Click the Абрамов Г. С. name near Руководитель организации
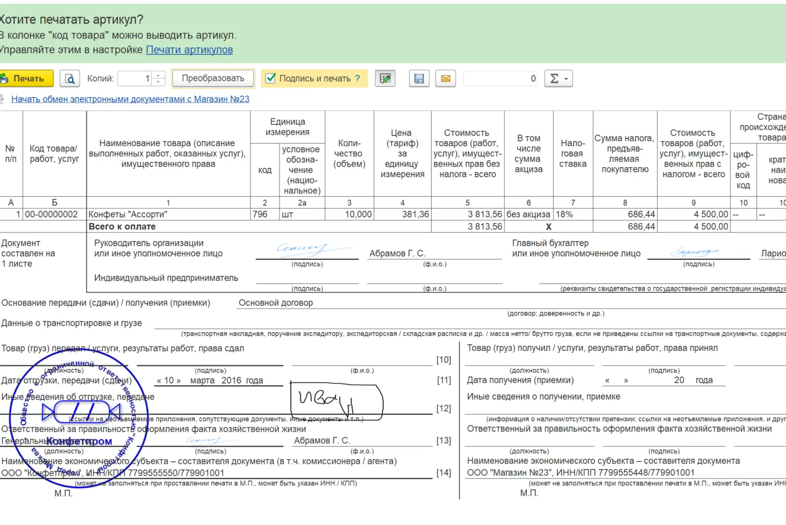Image resolution: width=786 pixels, height=525 pixels. click(x=397, y=253)
